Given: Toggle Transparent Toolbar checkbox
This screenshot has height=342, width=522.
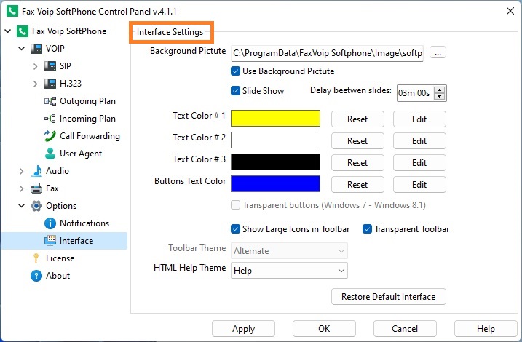Looking at the screenshot, I should pos(367,229).
